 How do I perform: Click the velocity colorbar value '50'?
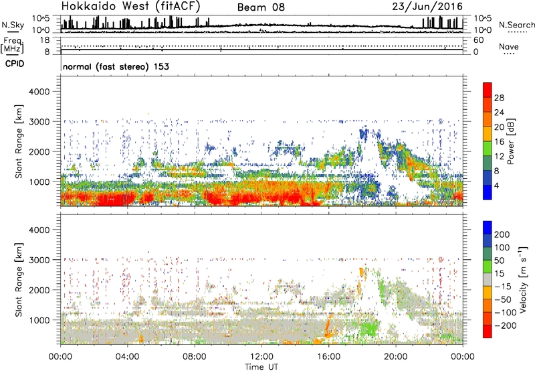pyautogui.click(x=500, y=261)
